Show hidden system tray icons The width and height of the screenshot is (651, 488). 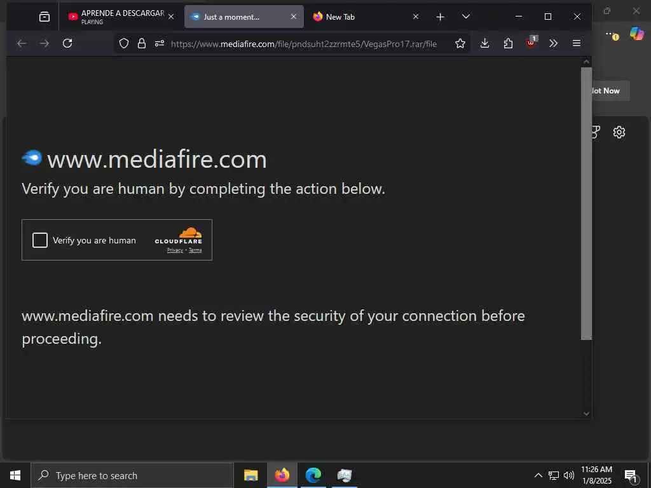(x=538, y=475)
